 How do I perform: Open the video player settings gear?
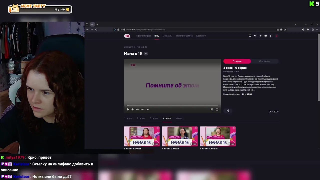tap(212, 109)
